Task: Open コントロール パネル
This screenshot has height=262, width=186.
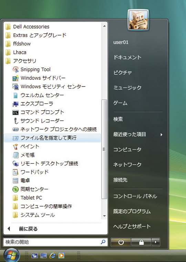Action: 135,196
